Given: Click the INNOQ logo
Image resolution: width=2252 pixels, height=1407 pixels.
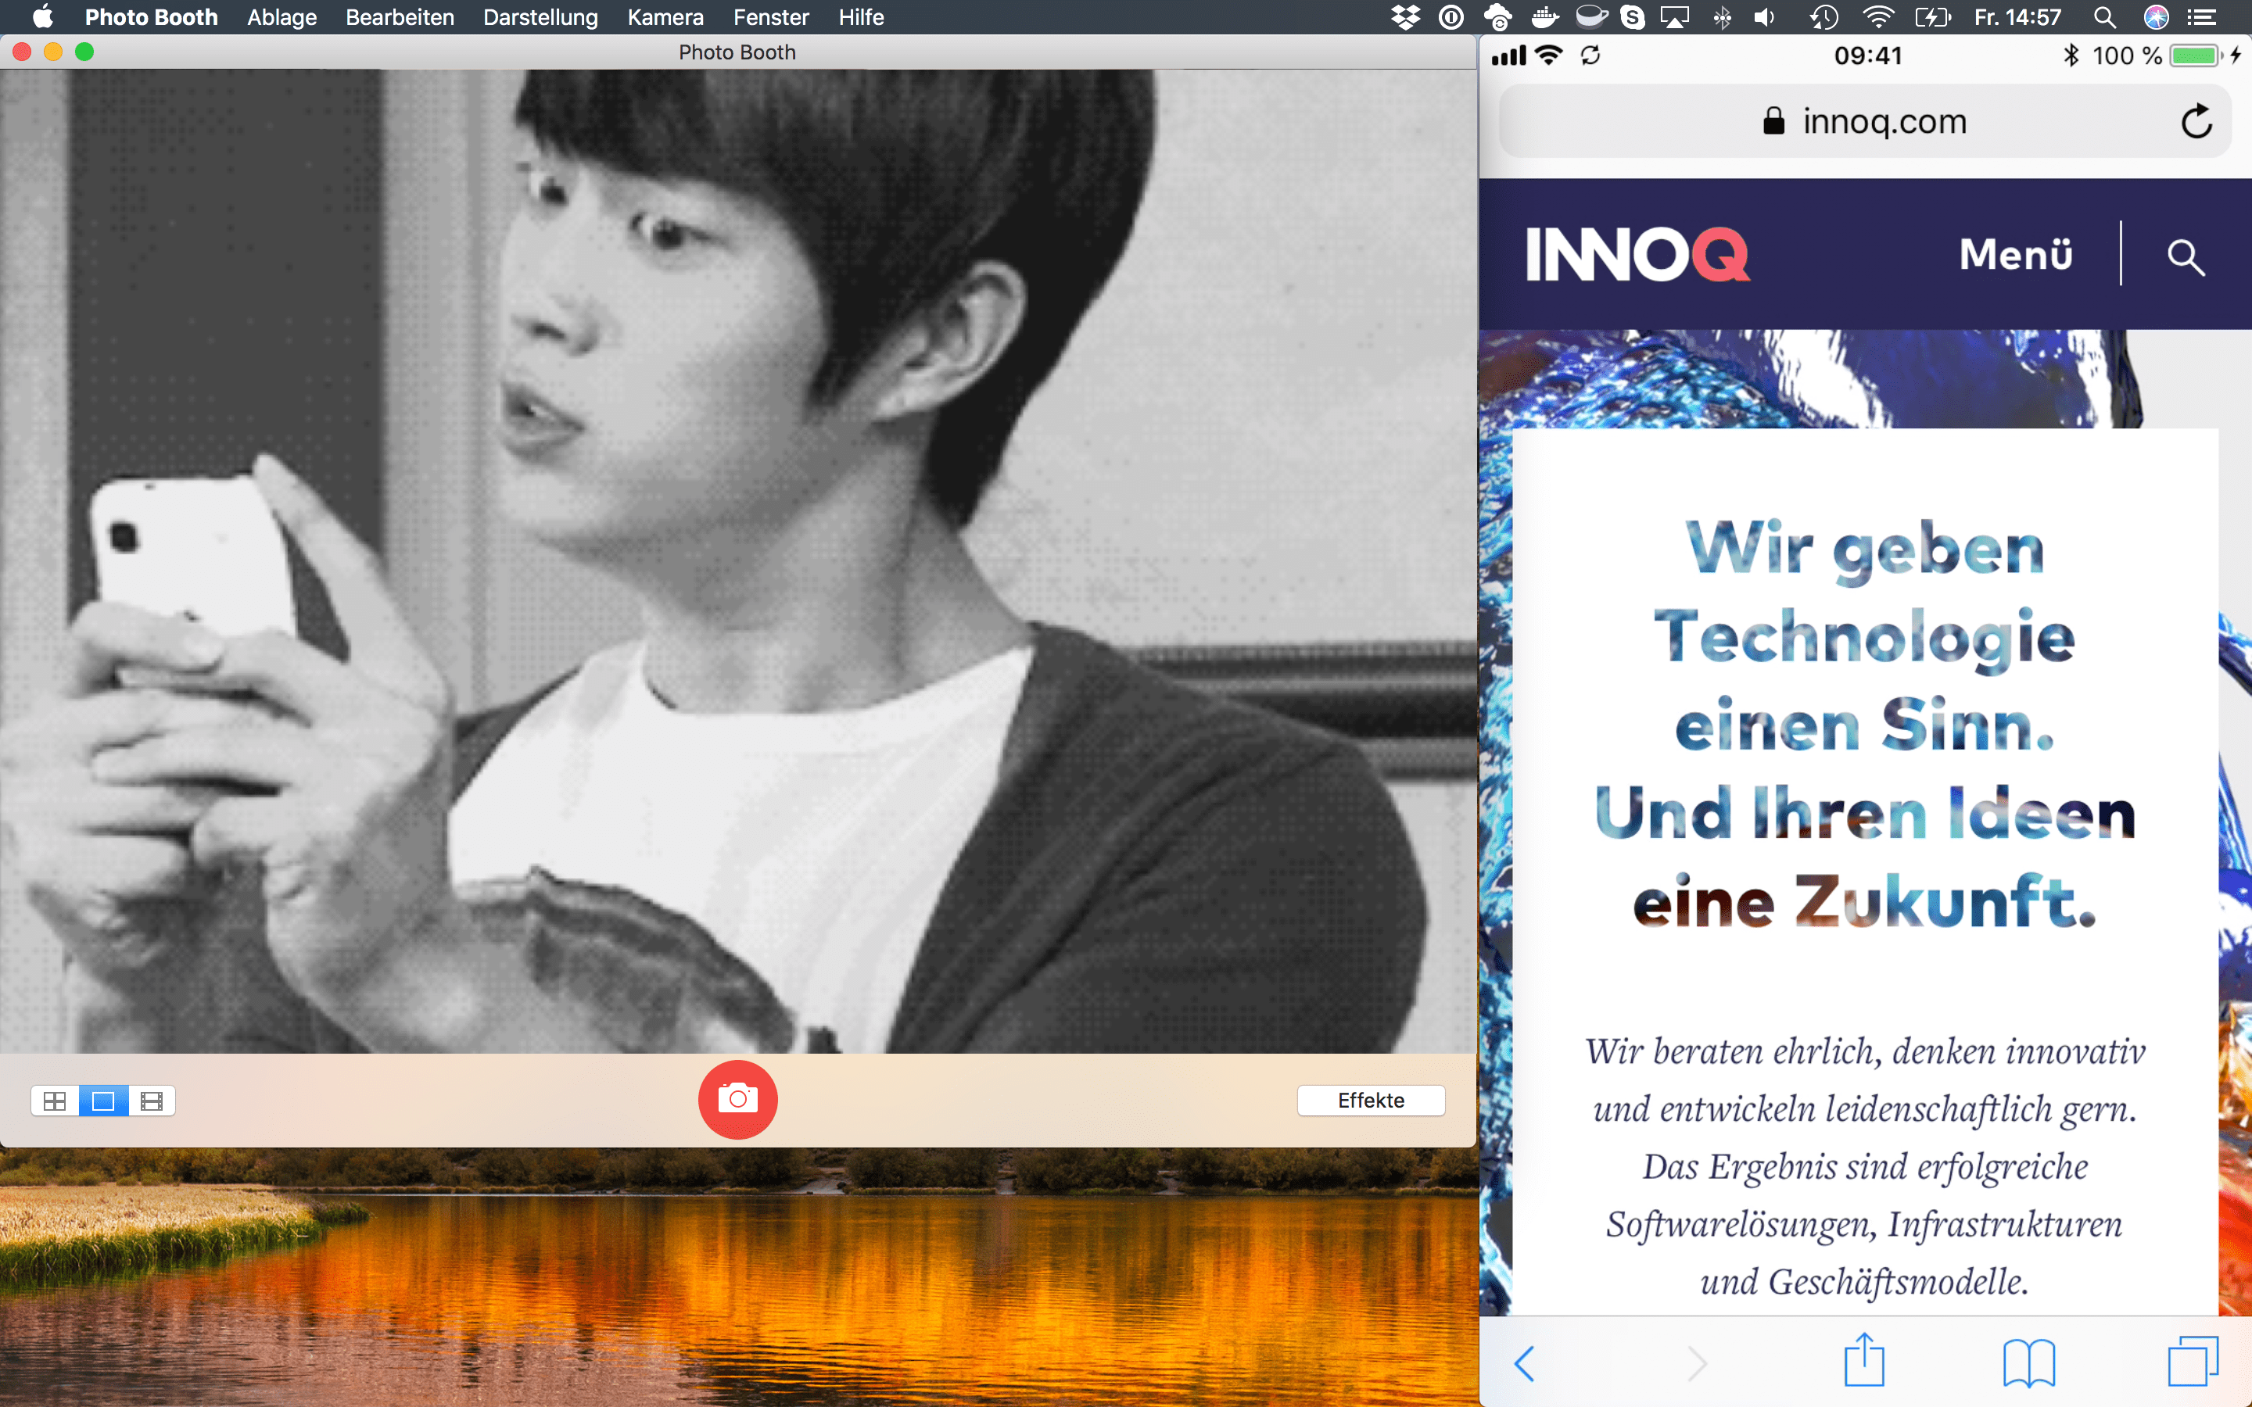Looking at the screenshot, I should [x=1638, y=254].
